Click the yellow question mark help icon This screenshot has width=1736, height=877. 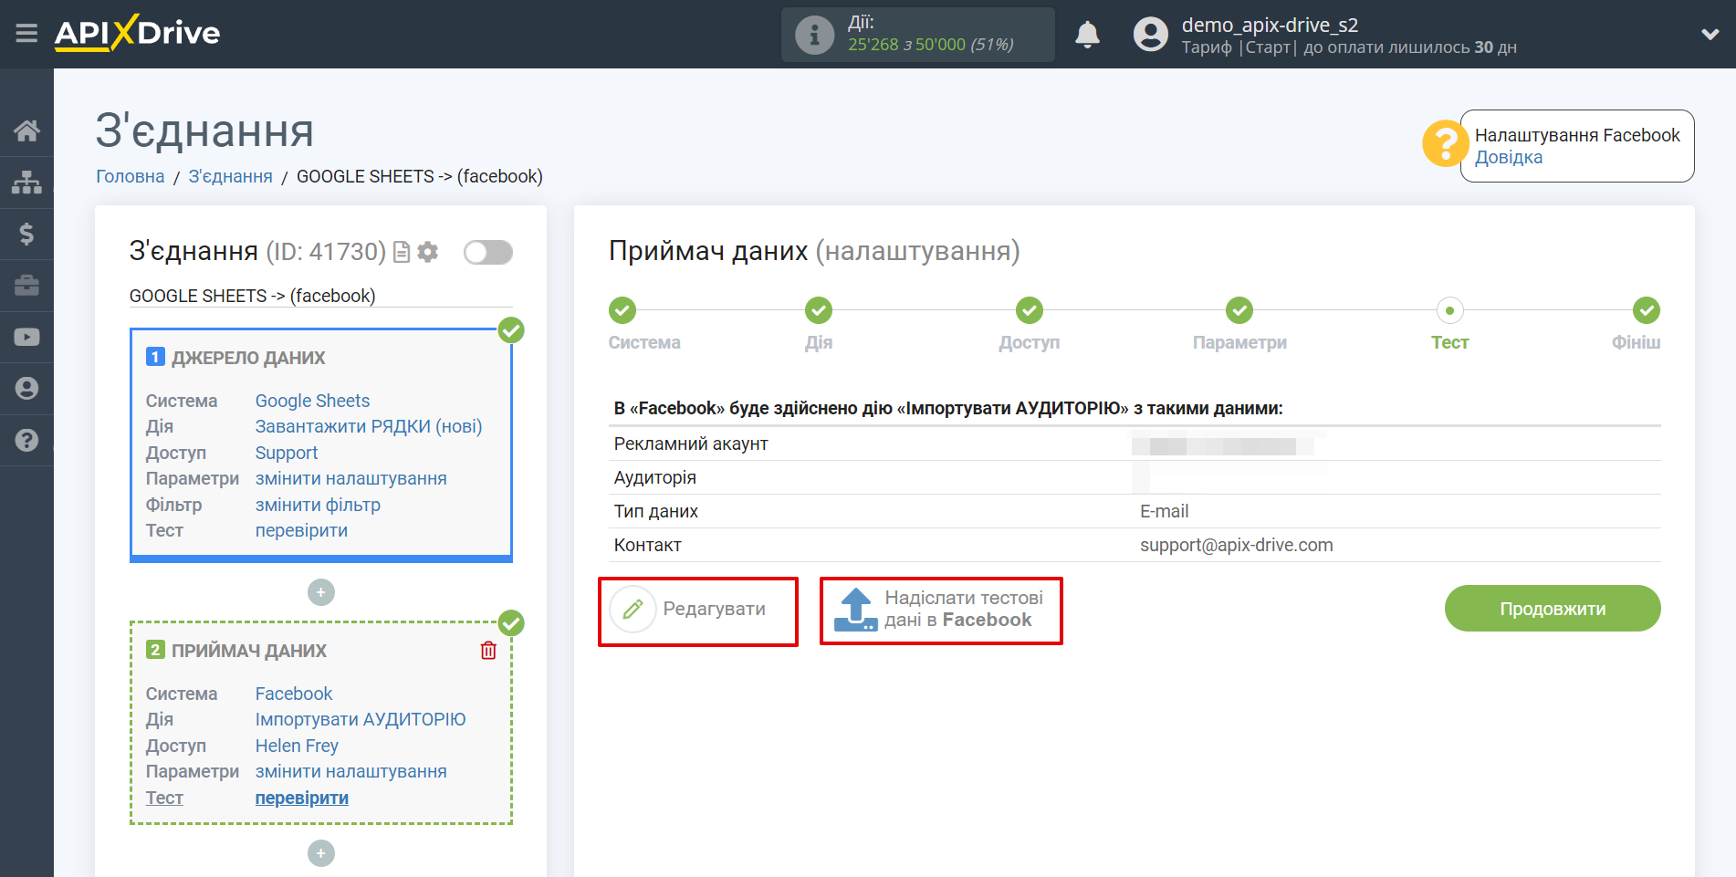tap(1445, 144)
